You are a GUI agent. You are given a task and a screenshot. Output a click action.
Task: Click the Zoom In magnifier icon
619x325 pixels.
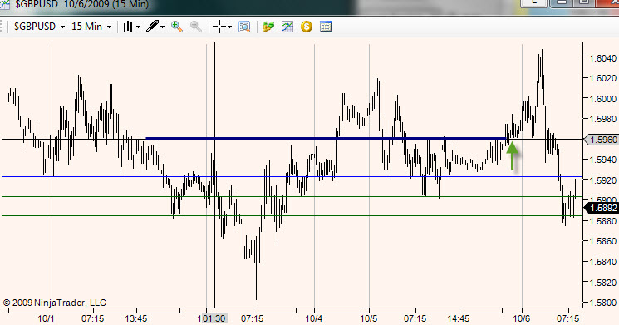177,27
